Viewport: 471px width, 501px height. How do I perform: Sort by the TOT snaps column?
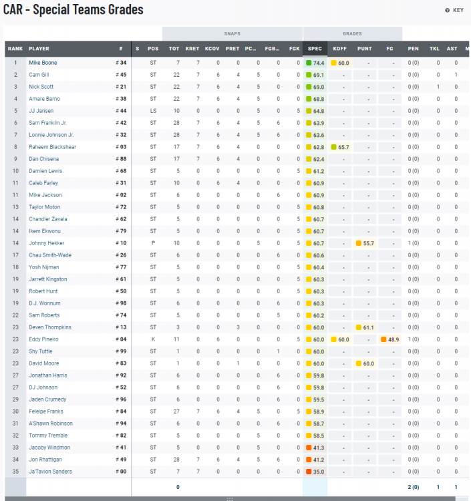[x=174, y=49]
